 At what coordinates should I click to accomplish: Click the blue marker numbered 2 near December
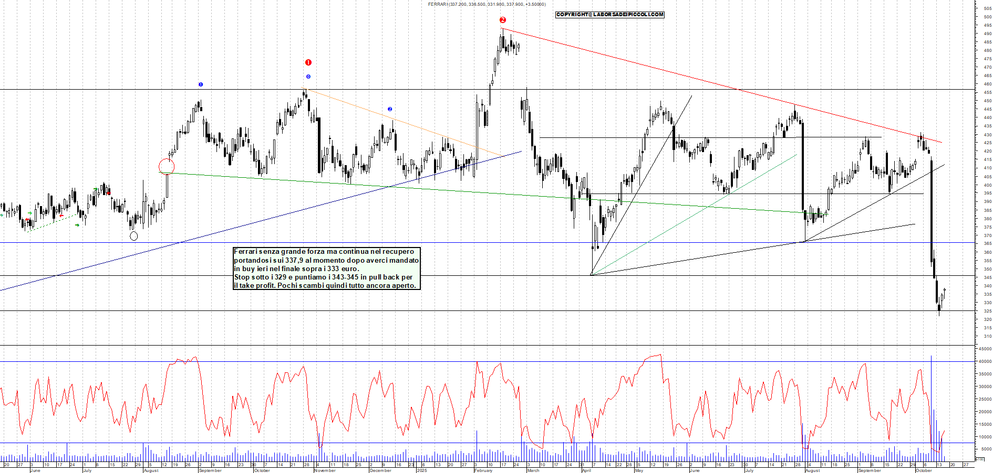point(390,109)
